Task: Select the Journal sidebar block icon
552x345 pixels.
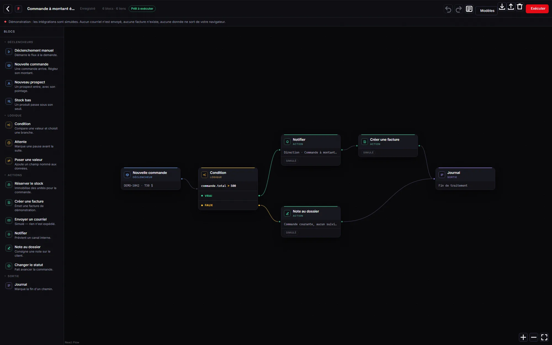Action: tap(9, 286)
